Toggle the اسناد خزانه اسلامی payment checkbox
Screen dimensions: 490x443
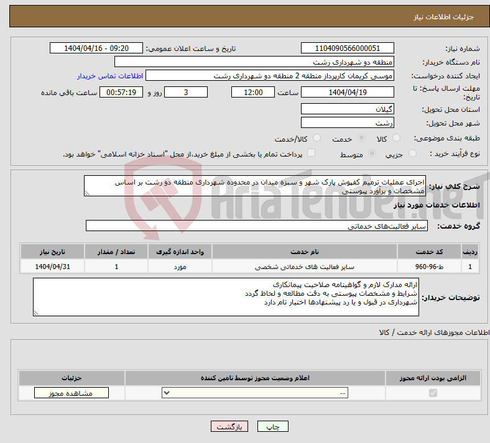[312, 153]
